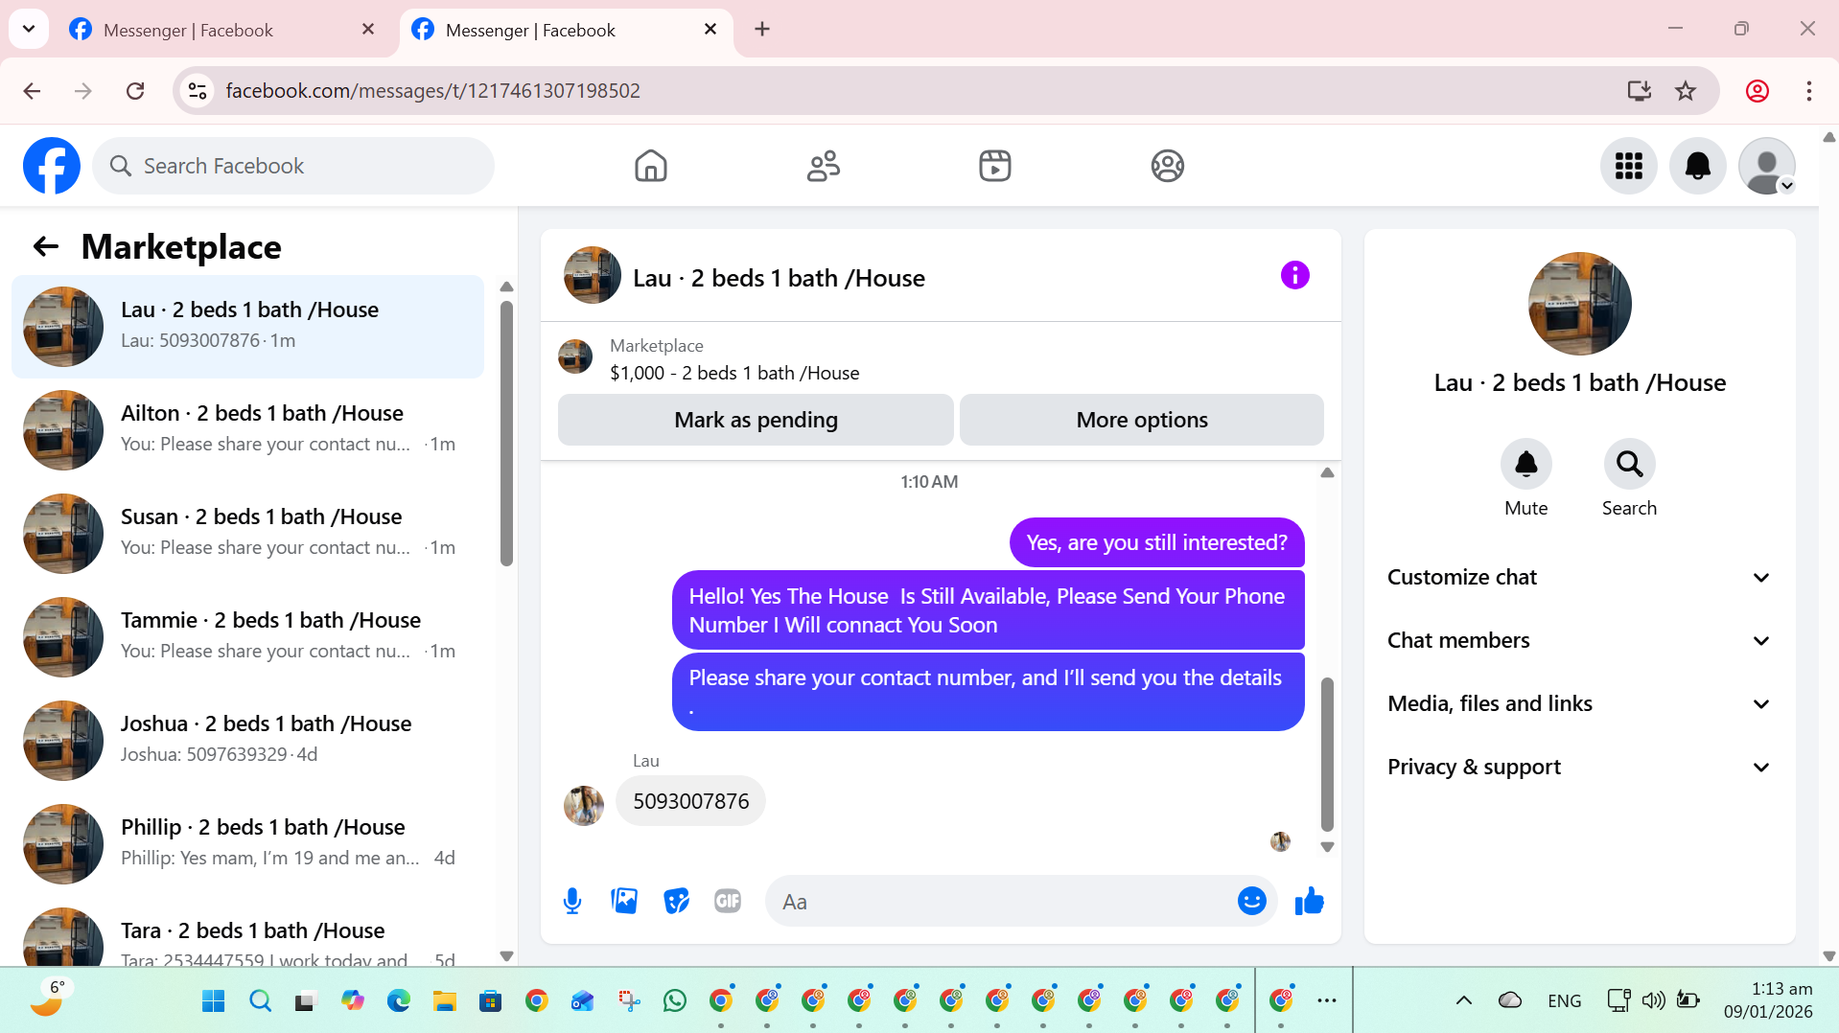Open the Marketplace listing $1,000 link
Image resolution: width=1839 pixels, height=1033 pixels.
(x=734, y=373)
